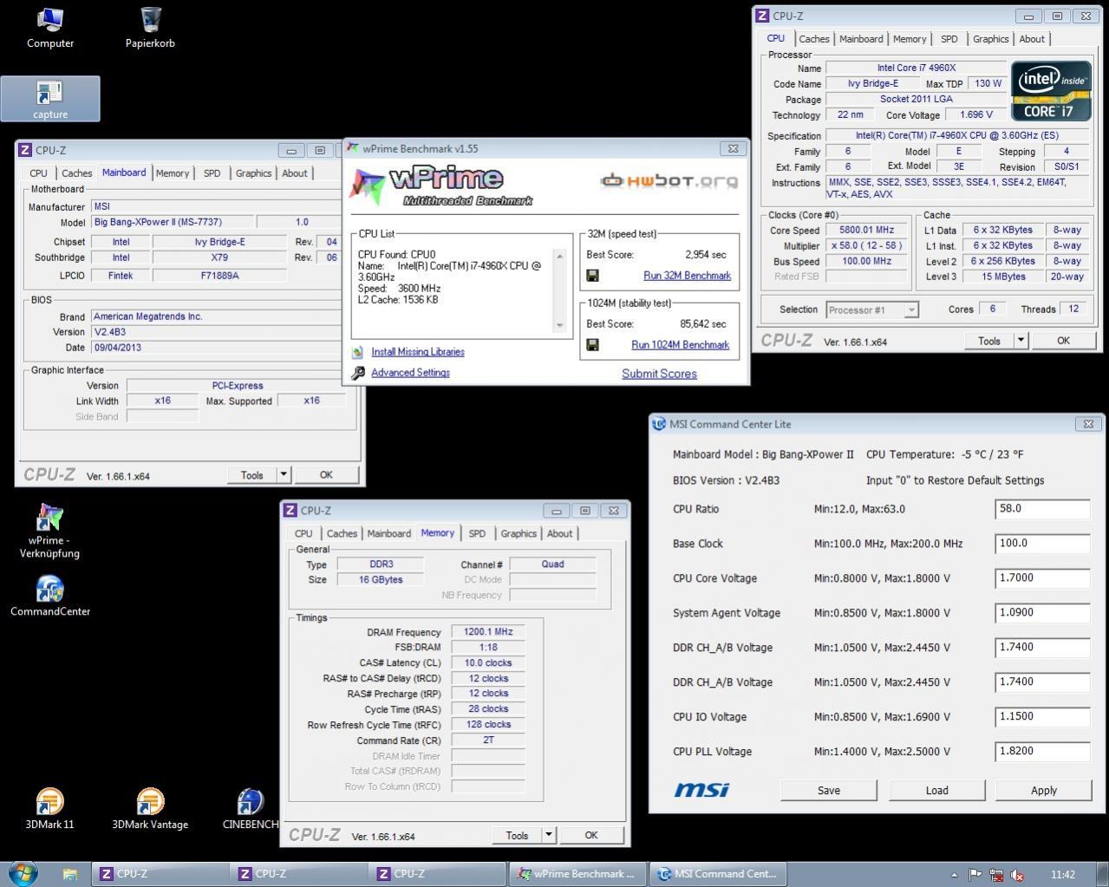Click the wrench icon next to Advanced Settings
This screenshot has height=887, width=1109.
click(357, 373)
